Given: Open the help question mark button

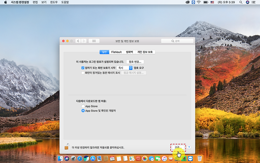Looking at the screenshot, I should click(x=189, y=147).
